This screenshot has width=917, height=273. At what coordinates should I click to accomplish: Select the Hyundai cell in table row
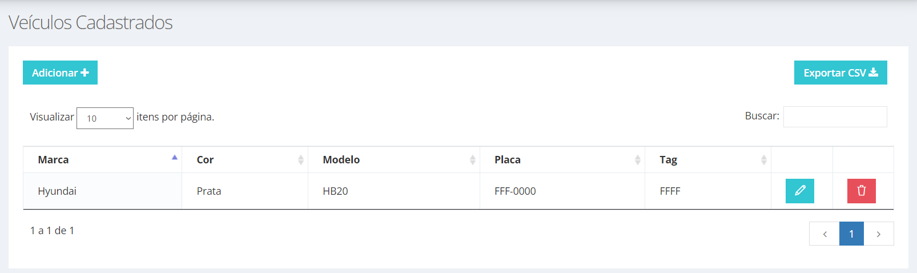(103, 191)
